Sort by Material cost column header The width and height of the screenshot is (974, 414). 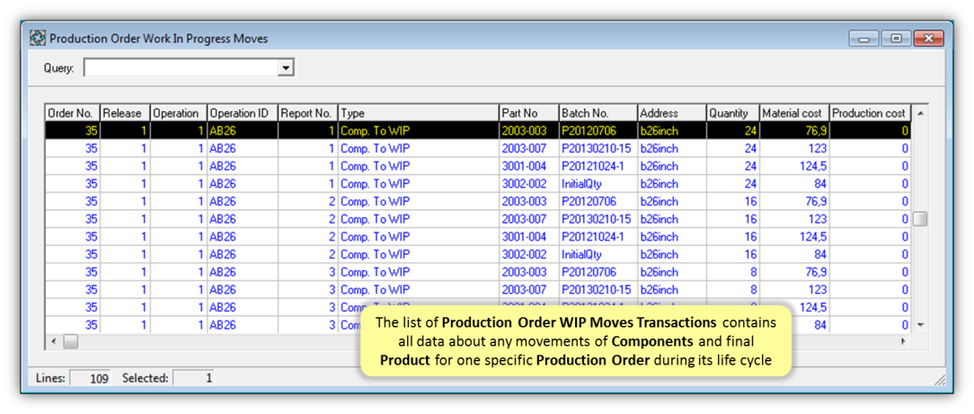point(792,113)
